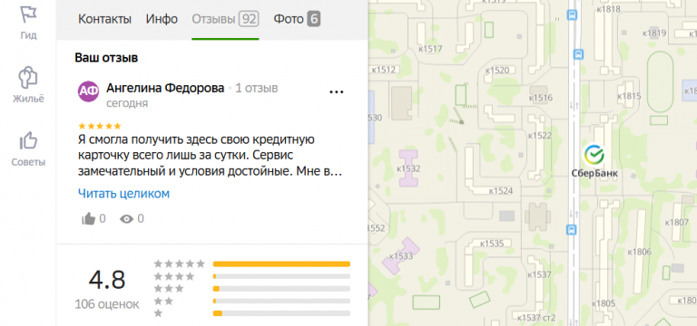Like the review with thumbs-up icon
Viewport: 697px width, 326px height.
pos(89,218)
